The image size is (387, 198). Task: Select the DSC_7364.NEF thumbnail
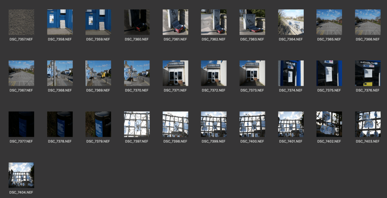[291, 22]
